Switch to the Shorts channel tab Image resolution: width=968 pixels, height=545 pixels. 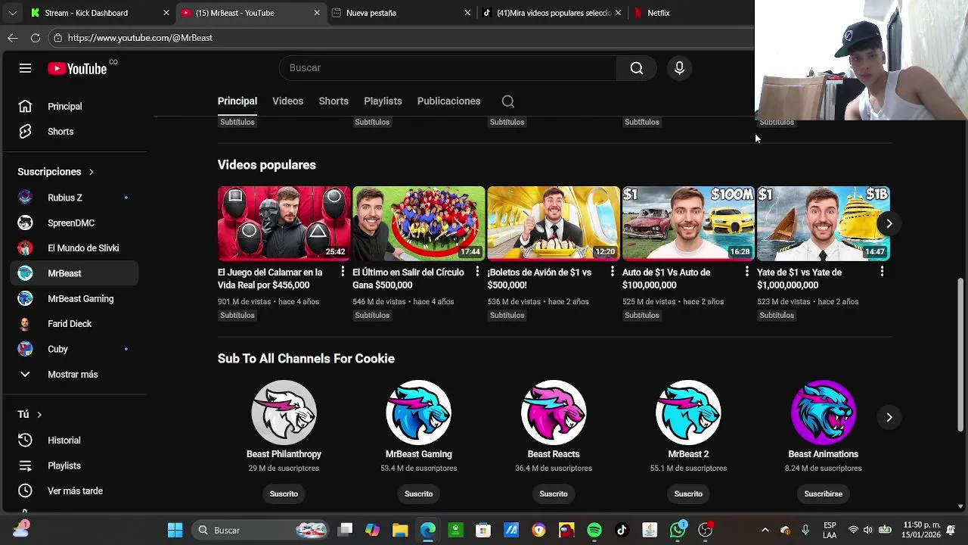coord(334,101)
